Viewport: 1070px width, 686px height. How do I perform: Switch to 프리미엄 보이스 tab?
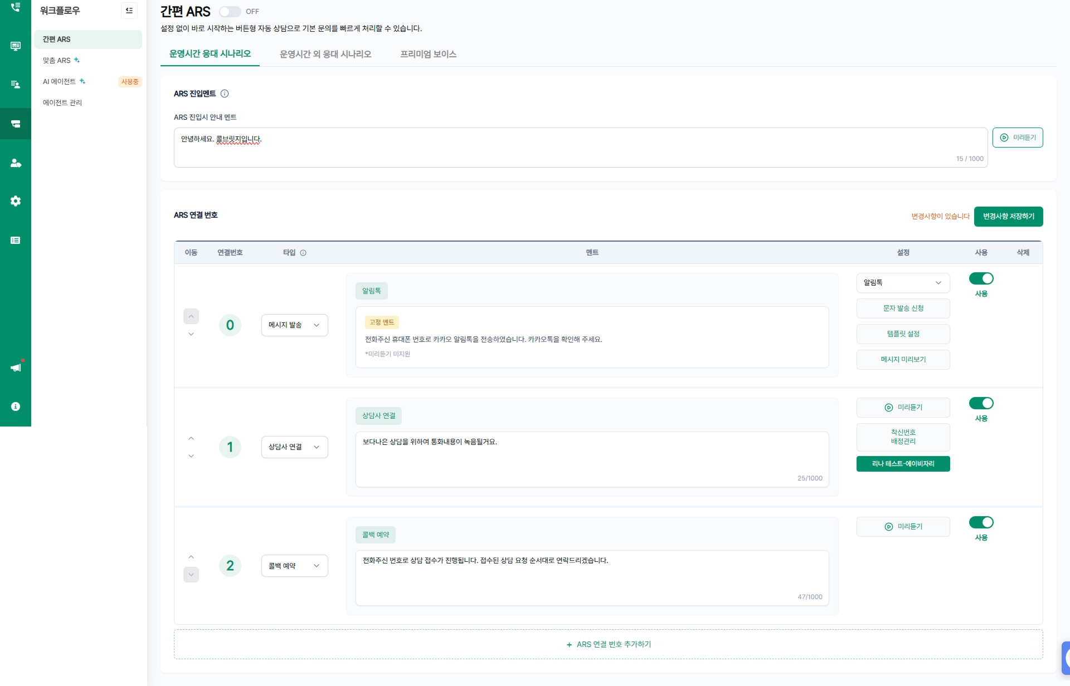coord(428,54)
